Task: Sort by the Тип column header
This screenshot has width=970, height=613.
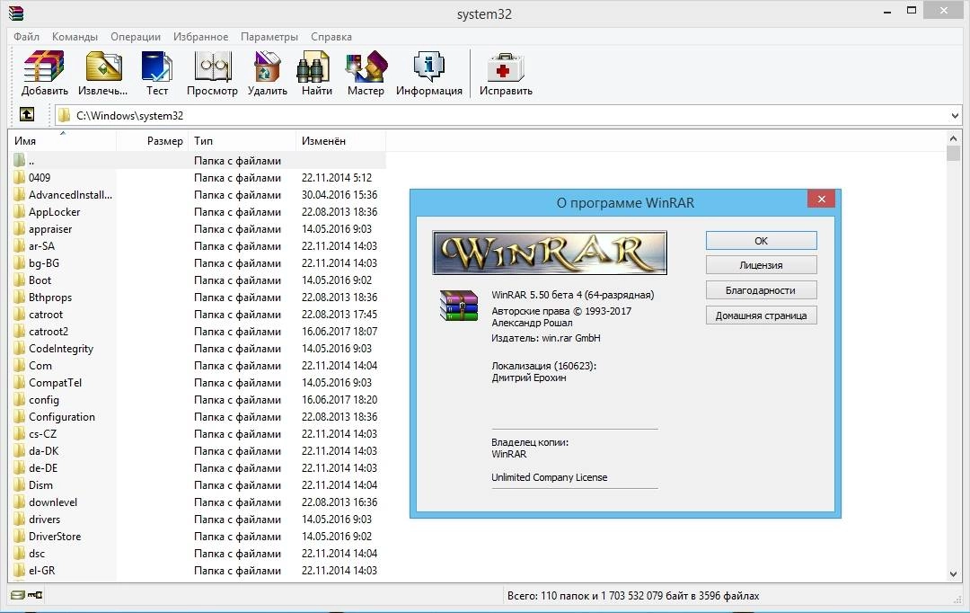Action: click(x=242, y=140)
